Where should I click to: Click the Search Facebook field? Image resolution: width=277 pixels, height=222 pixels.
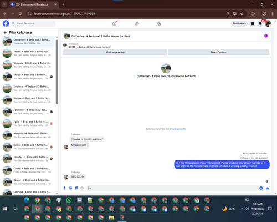pos(33,23)
